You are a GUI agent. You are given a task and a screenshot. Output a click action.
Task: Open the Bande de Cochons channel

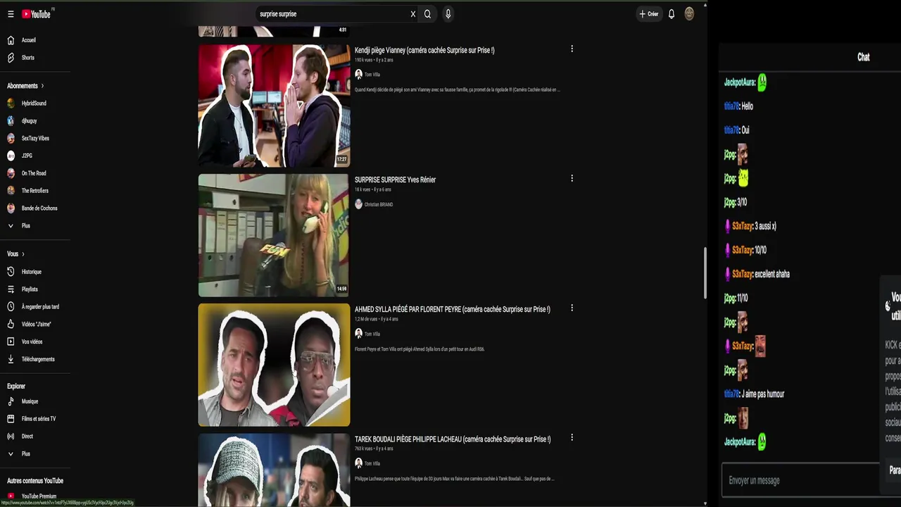tap(39, 208)
